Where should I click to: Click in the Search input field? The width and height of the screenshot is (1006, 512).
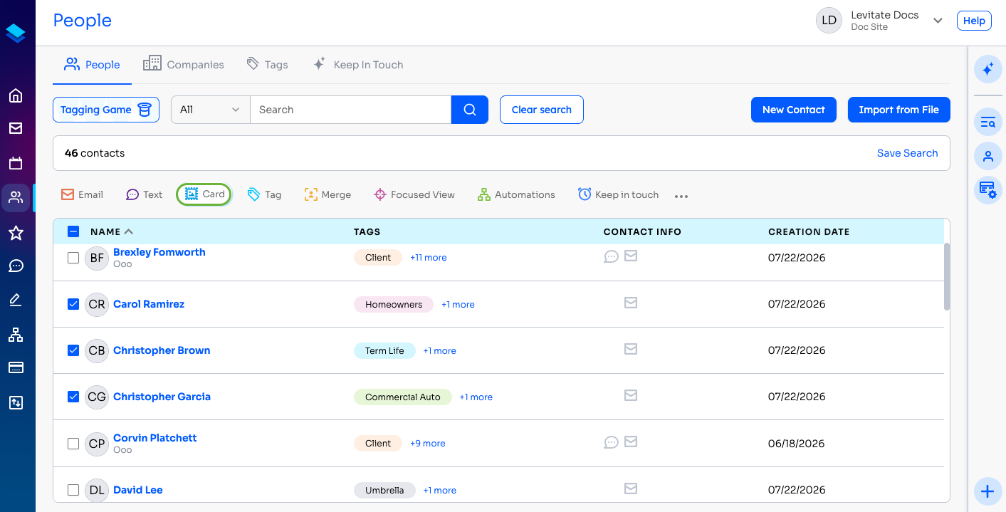click(351, 110)
